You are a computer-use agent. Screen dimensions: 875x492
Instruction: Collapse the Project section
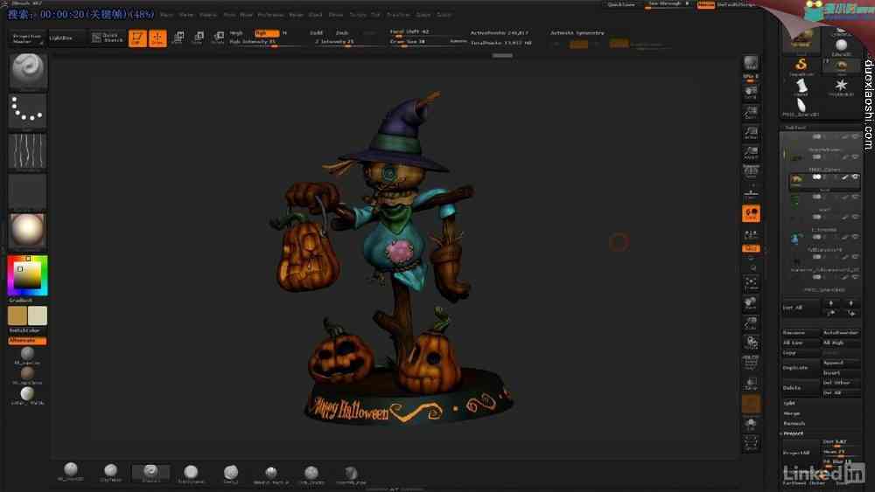[x=793, y=433]
